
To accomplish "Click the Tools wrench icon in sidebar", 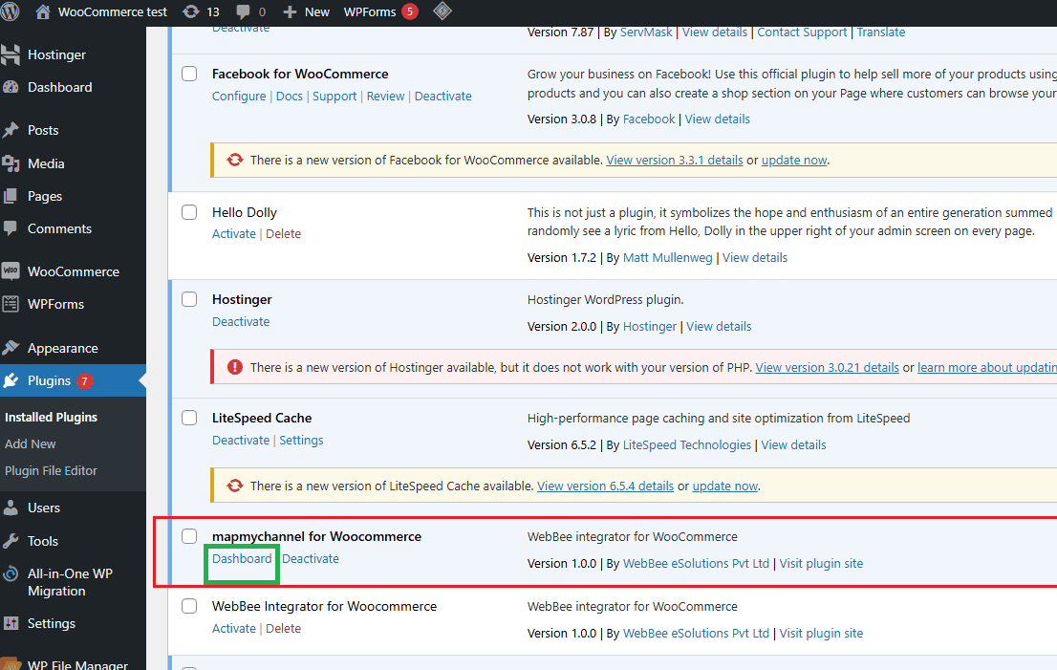I will click(11, 541).
